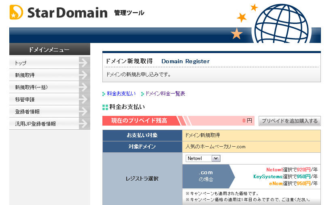Open the Netowl registrar dropdown
The image size is (331, 205).
click(203, 158)
